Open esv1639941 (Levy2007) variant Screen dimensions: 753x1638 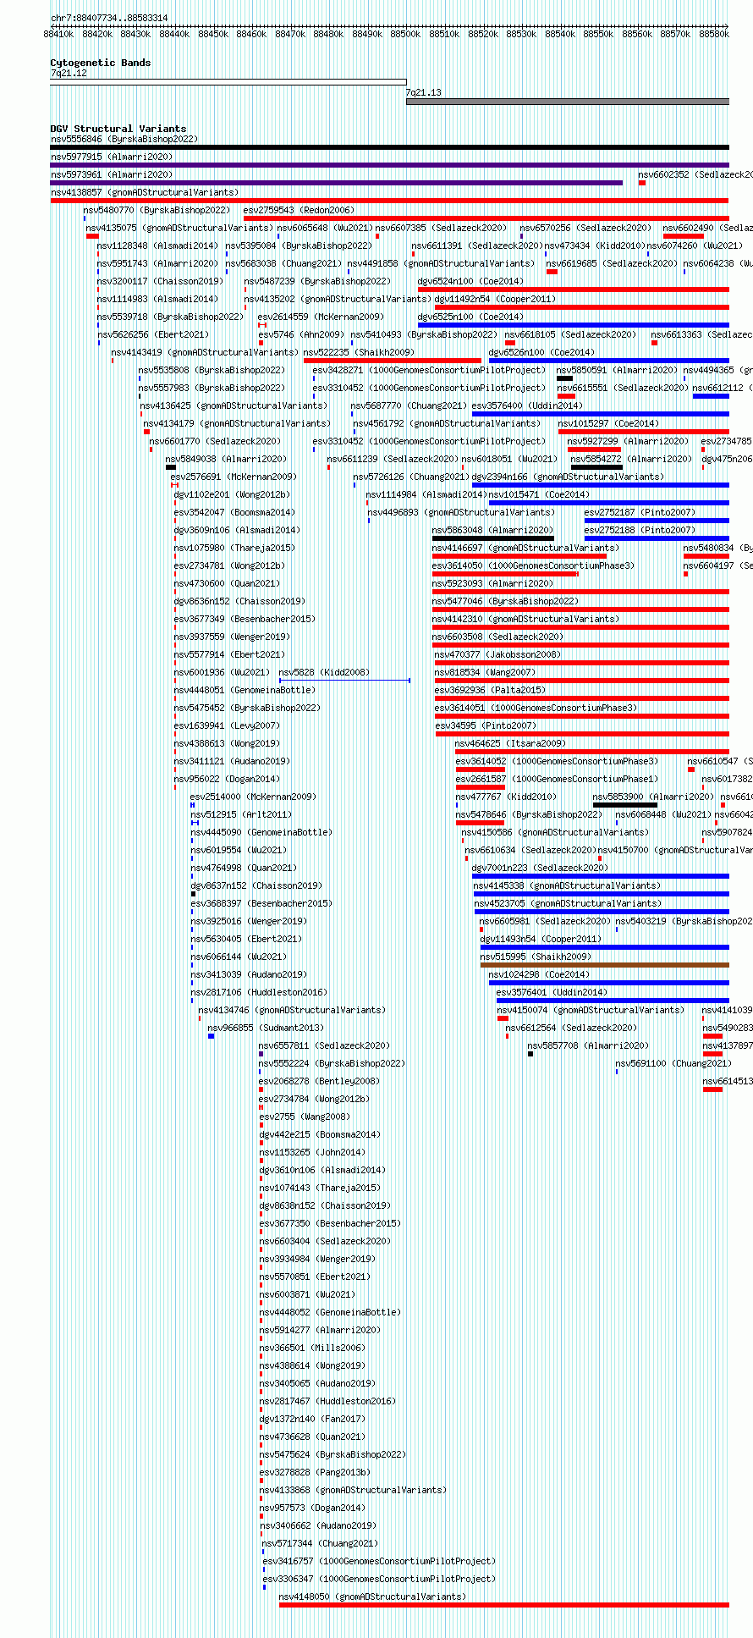[227, 725]
